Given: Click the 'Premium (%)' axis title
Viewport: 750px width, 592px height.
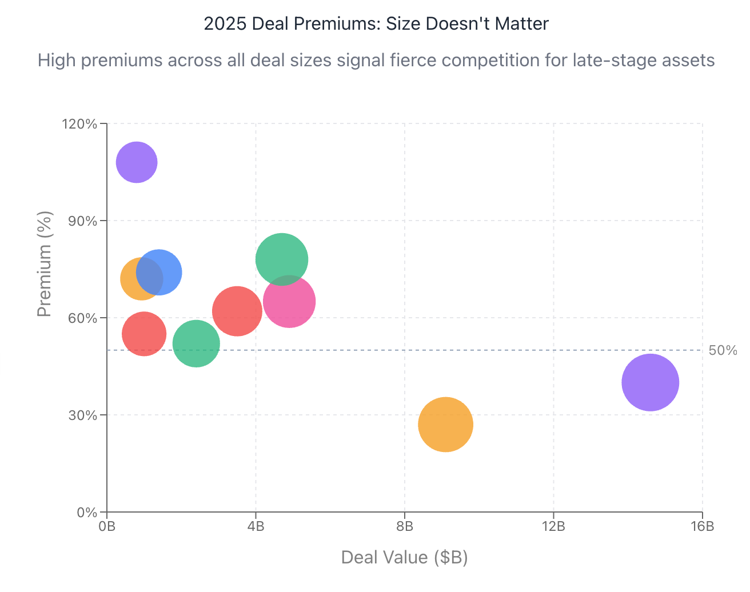Looking at the screenshot, I should [45, 263].
